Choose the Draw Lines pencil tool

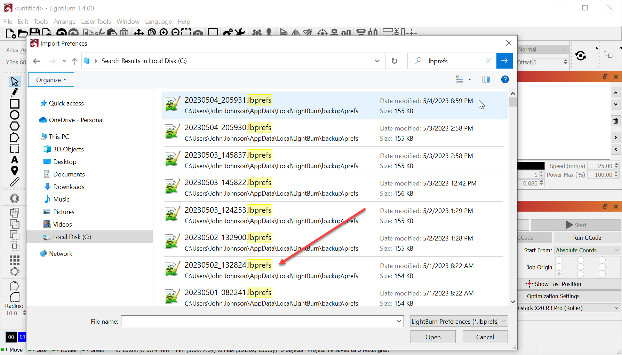click(15, 93)
